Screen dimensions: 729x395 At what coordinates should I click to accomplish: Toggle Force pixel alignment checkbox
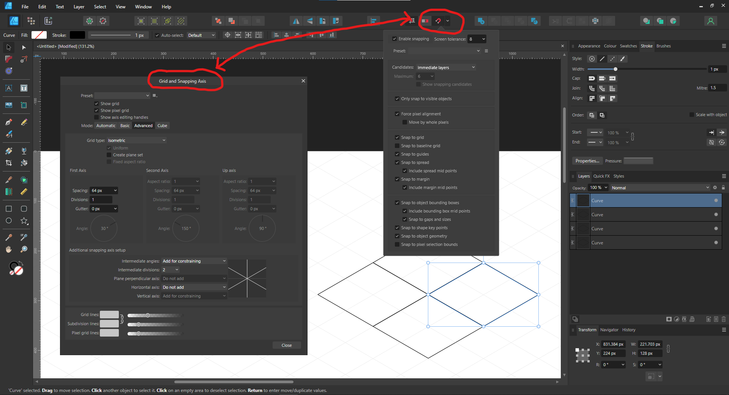click(x=397, y=114)
